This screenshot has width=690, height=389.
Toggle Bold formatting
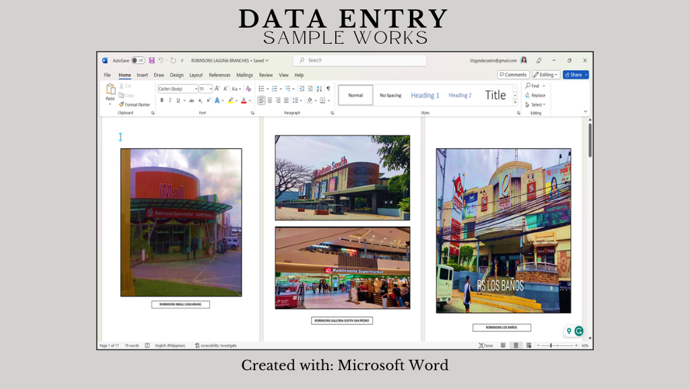(x=162, y=100)
